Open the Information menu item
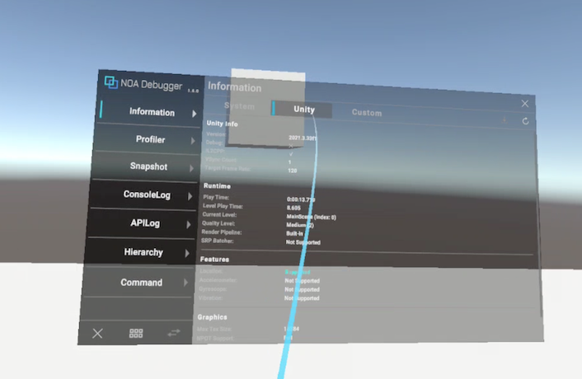This screenshot has width=582, height=379. tap(149, 112)
